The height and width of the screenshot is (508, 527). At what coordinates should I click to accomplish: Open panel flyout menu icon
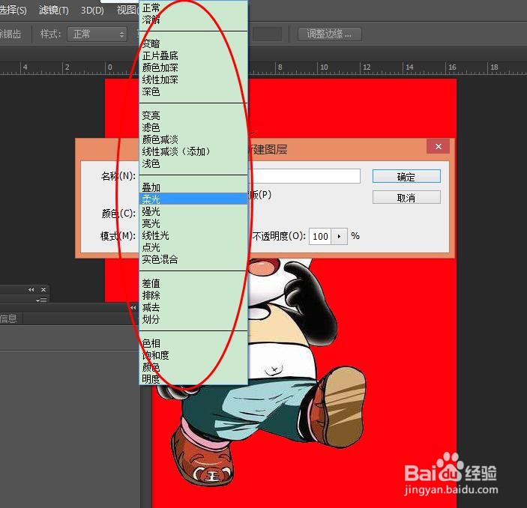[41, 300]
